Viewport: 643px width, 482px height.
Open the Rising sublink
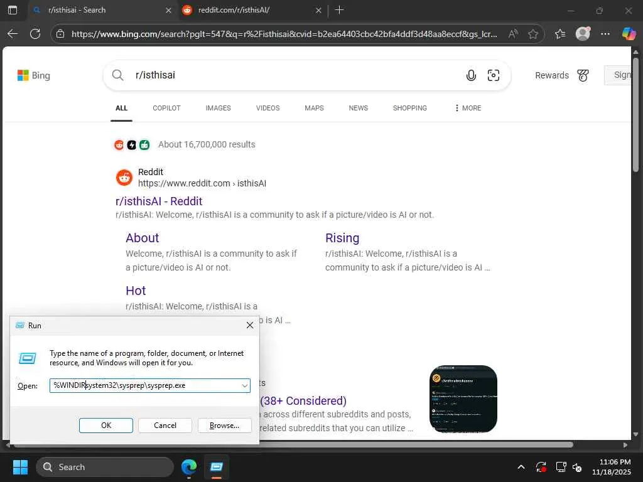coord(342,238)
